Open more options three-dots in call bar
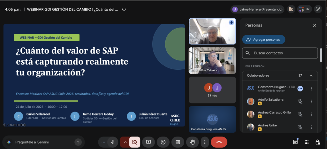 coord(205,142)
